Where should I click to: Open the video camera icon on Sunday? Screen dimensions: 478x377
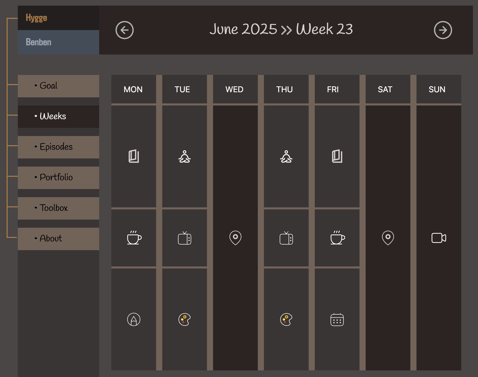coord(439,238)
